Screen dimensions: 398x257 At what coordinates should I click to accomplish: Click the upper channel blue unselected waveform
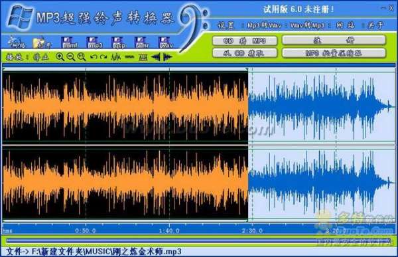(321, 106)
